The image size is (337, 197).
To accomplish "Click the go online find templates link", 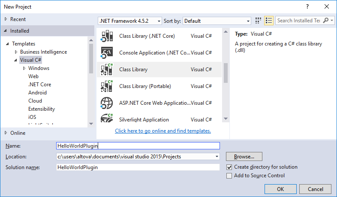I will pos(163,131).
